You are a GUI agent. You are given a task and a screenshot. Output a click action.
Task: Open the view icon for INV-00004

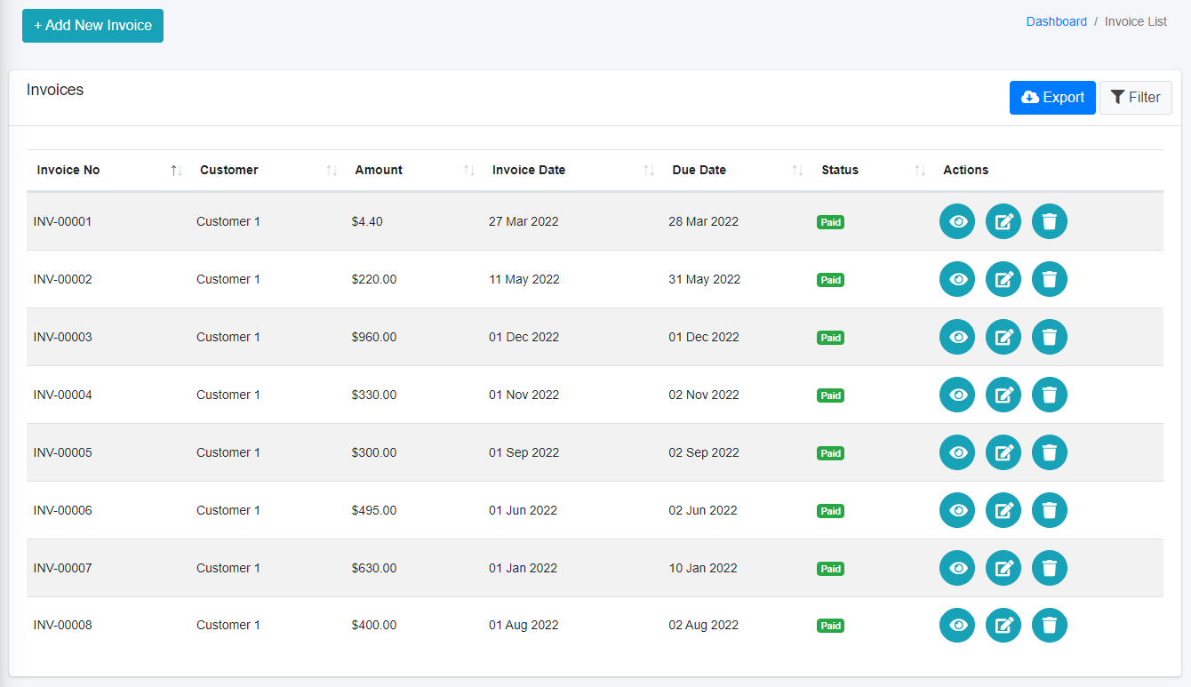tap(957, 395)
